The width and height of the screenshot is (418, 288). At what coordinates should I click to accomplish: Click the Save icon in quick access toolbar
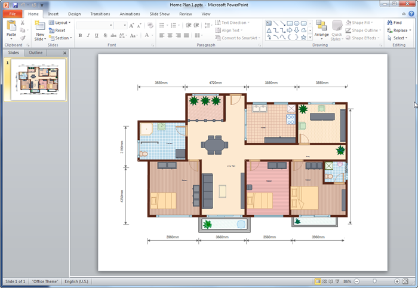click(x=16, y=5)
